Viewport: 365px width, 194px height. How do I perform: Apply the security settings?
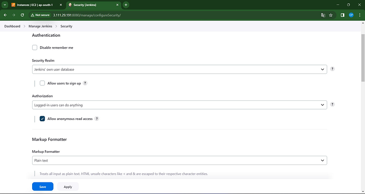coord(68,187)
